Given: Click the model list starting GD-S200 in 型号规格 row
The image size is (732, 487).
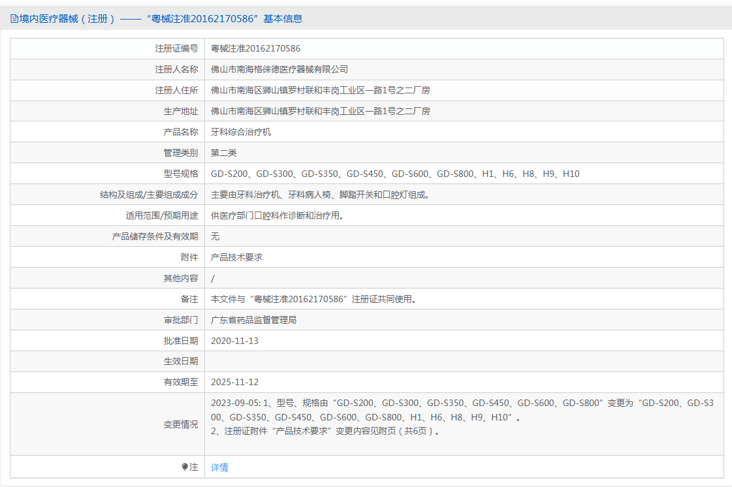Looking at the screenshot, I should point(395,174).
